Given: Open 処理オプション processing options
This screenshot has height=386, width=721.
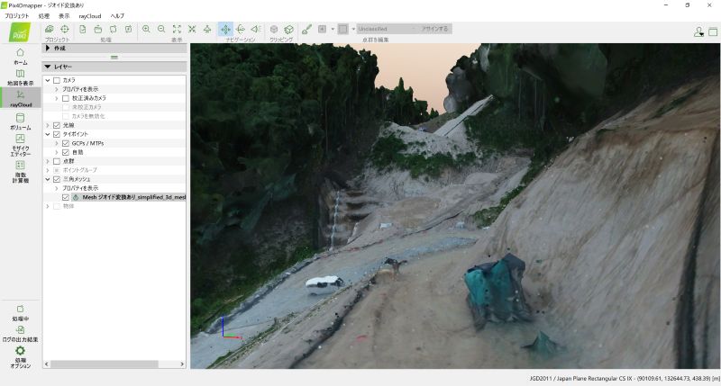Looking at the screenshot, I should pyautogui.click(x=20, y=356).
